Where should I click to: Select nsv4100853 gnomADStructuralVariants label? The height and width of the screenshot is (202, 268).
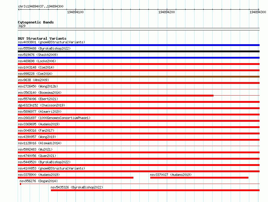(51, 168)
